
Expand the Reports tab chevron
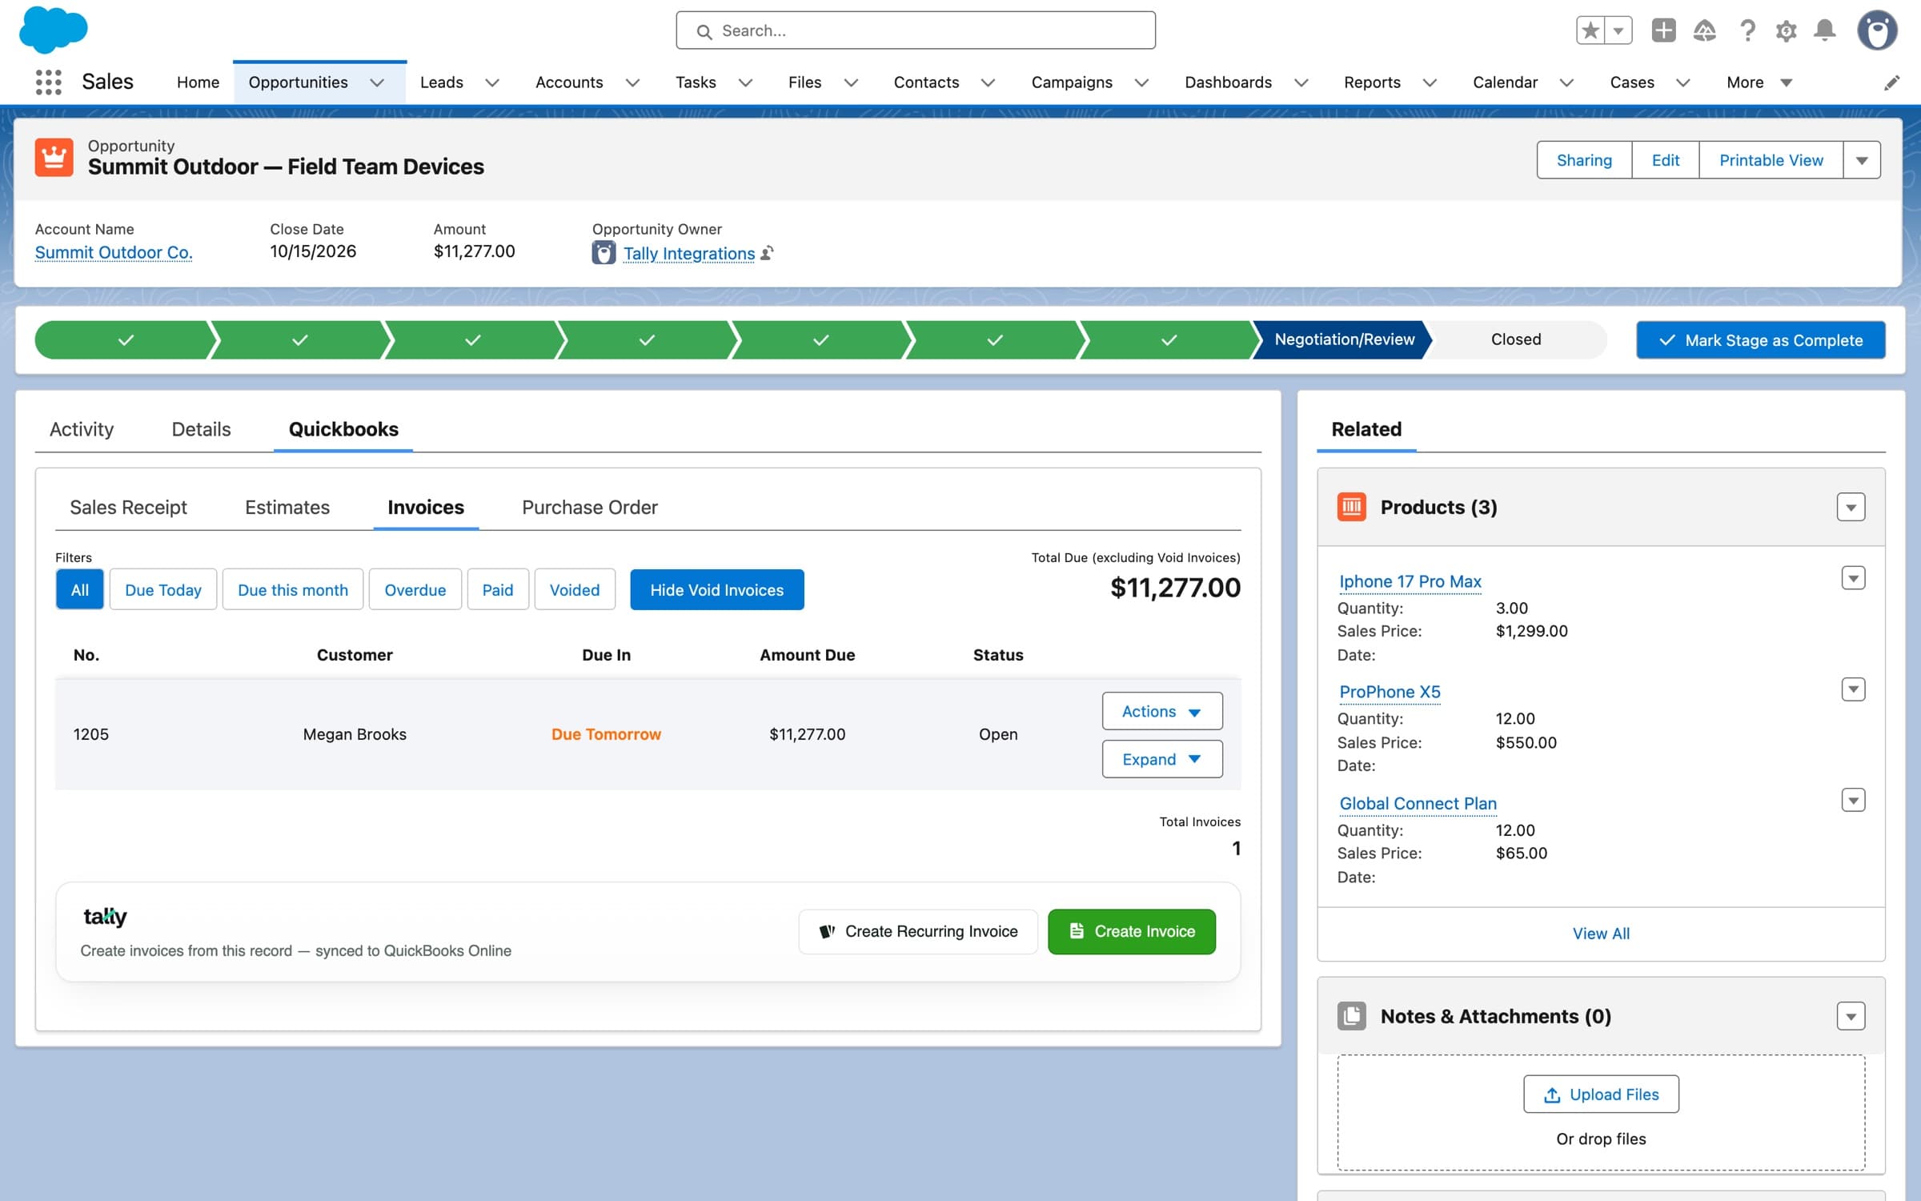(1430, 82)
